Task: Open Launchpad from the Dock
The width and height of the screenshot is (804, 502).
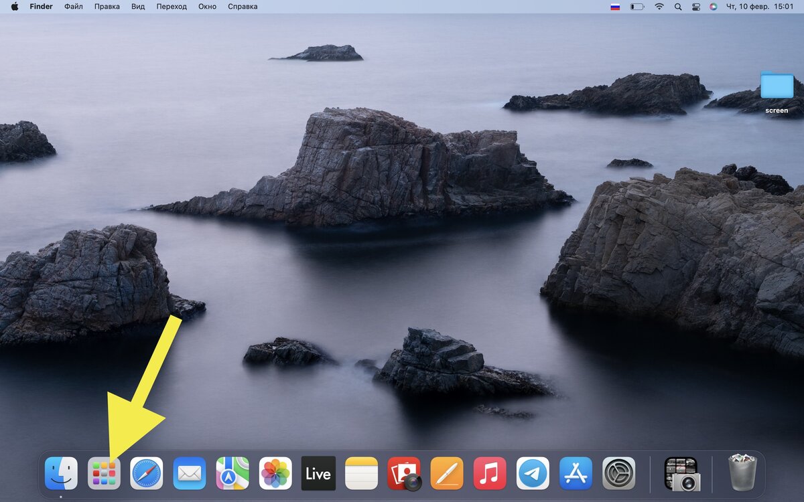Action: click(104, 473)
